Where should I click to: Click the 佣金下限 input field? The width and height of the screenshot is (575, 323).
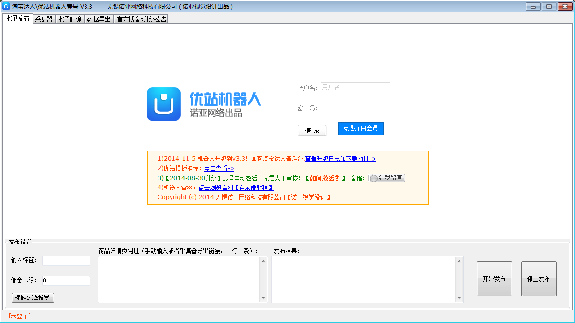[66, 280]
